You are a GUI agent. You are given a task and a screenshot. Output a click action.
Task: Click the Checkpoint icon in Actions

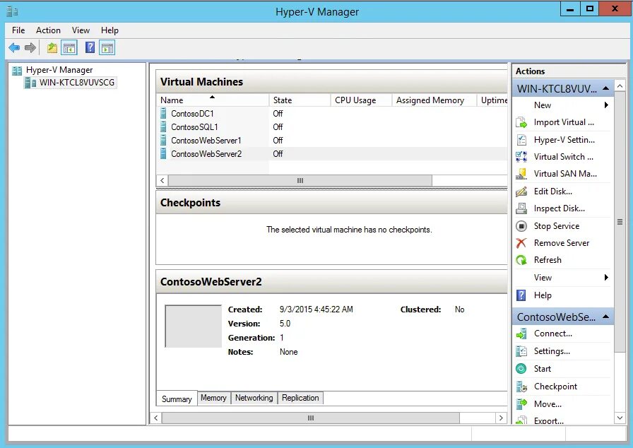coord(521,387)
